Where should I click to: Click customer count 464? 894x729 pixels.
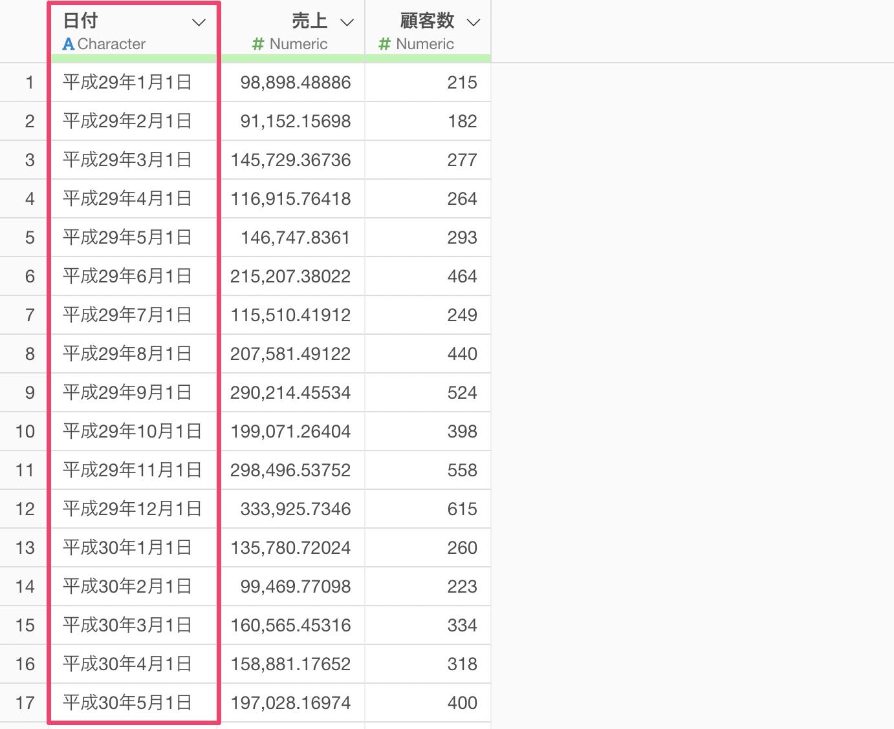click(463, 277)
